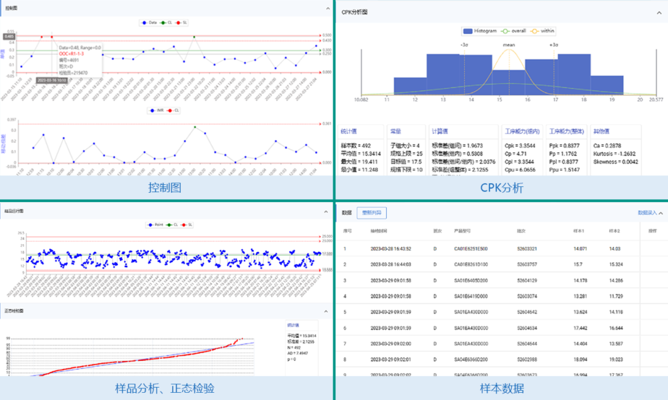Click the 计算值 card heading
Image resolution: width=668 pixels, height=400 pixels.
click(440, 132)
